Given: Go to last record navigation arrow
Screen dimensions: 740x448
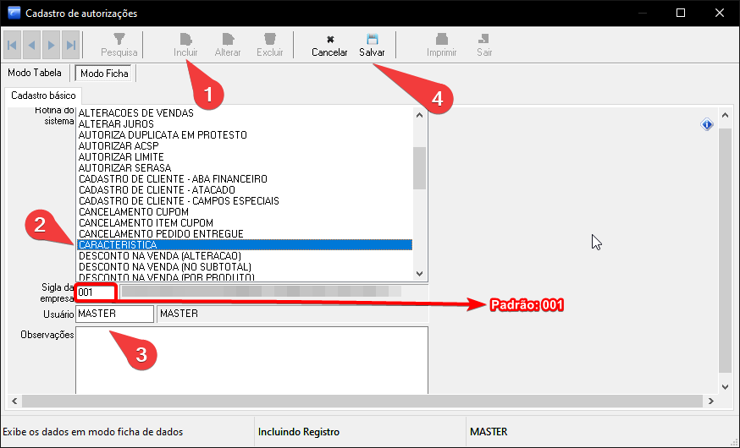Looking at the screenshot, I should (70, 45).
